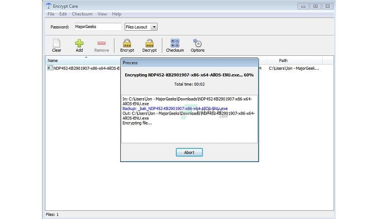The width and height of the screenshot is (378, 219).
Task: Click the file icon beside NDP452-KB2901907
Action: pos(50,68)
